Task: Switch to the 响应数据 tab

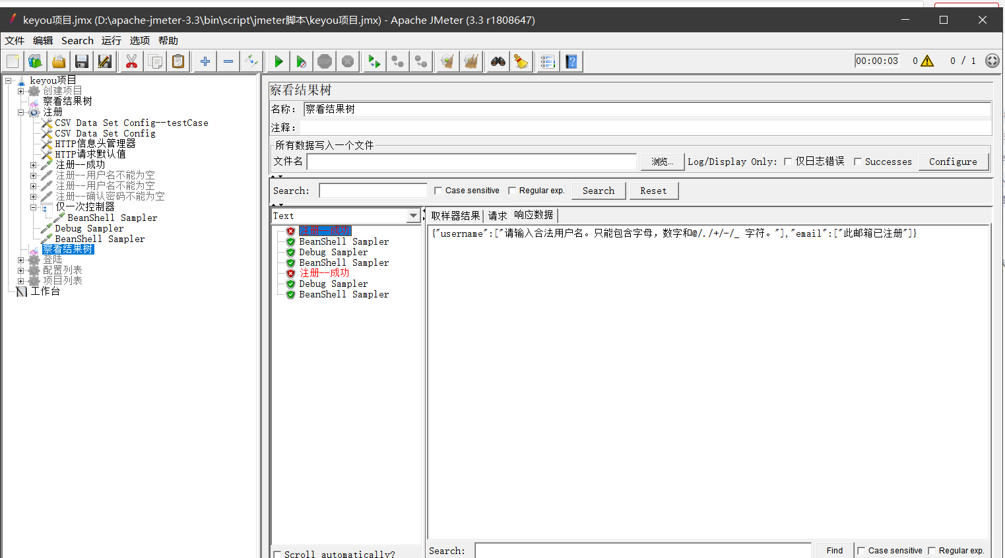Action: point(533,215)
